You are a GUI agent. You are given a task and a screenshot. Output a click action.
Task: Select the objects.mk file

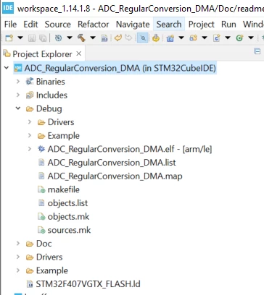[x=68, y=217]
